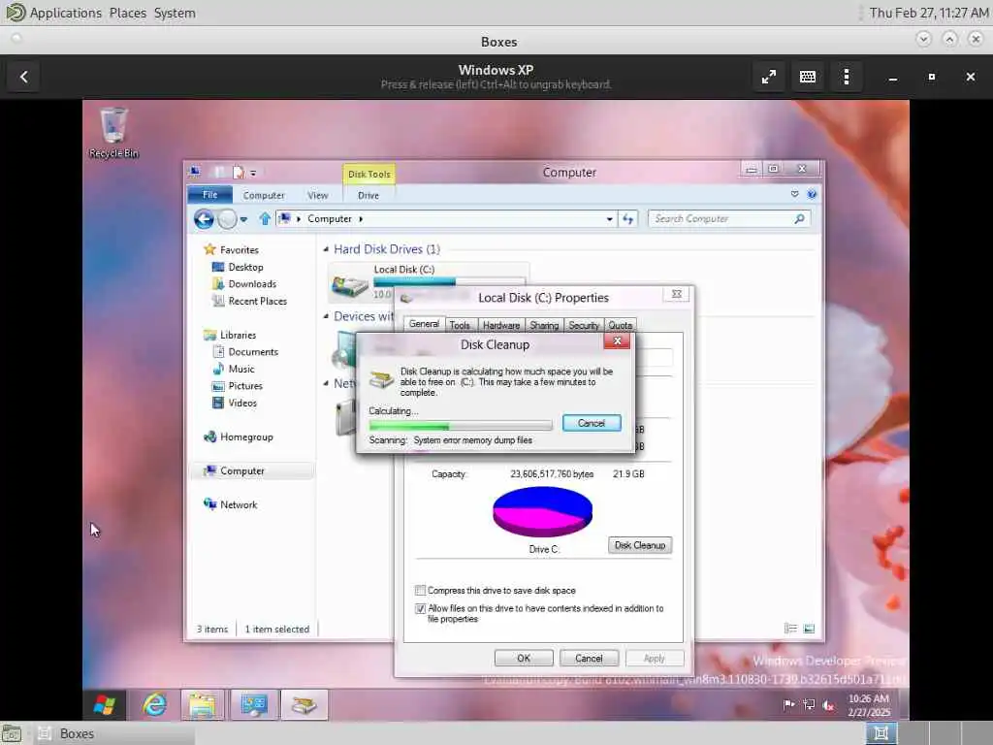
Task: Toggle Compress this drive checkbox
Action: point(420,591)
